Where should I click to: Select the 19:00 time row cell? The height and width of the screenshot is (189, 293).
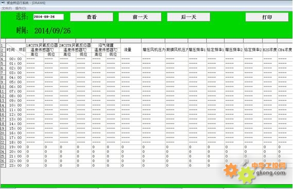pos(15,147)
